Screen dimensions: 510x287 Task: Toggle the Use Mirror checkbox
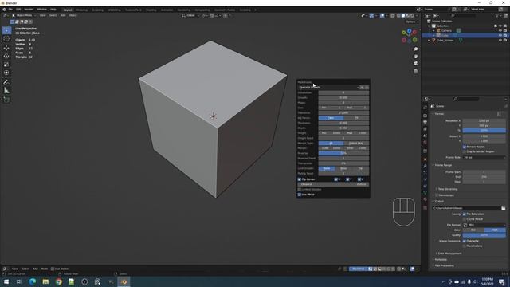(300, 195)
